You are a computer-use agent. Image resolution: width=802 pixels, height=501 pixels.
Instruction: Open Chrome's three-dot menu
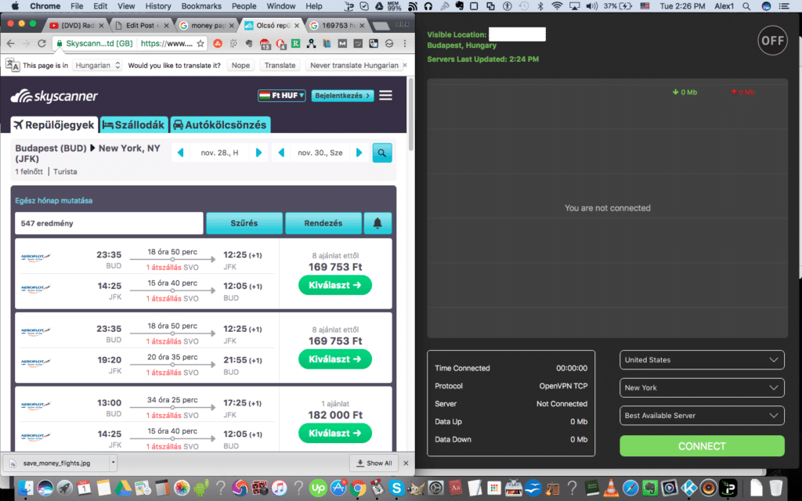(403, 44)
